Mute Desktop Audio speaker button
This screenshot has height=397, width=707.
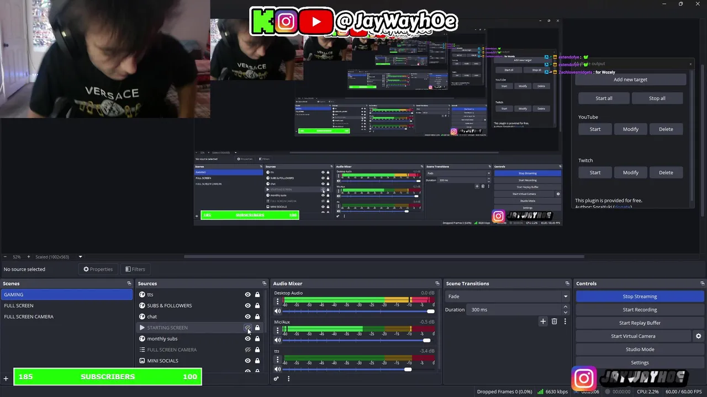click(x=277, y=311)
